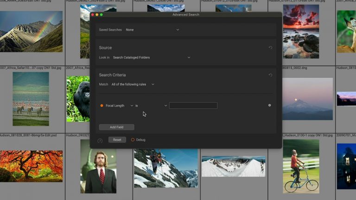356x200 pixels.
Task: Select the red autumn tree thumbnail
Action: click(32, 166)
